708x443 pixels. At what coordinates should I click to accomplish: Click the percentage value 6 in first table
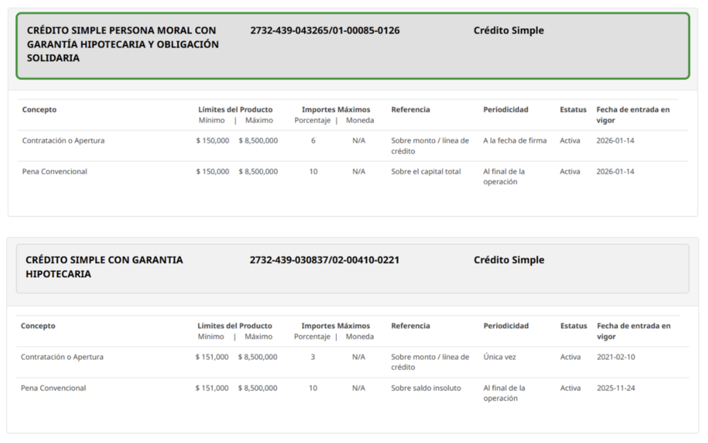point(313,141)
